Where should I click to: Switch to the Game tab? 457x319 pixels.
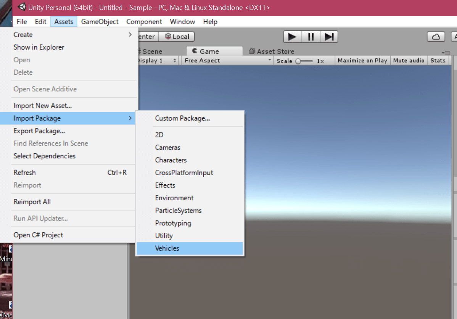[x=214, y=51]
